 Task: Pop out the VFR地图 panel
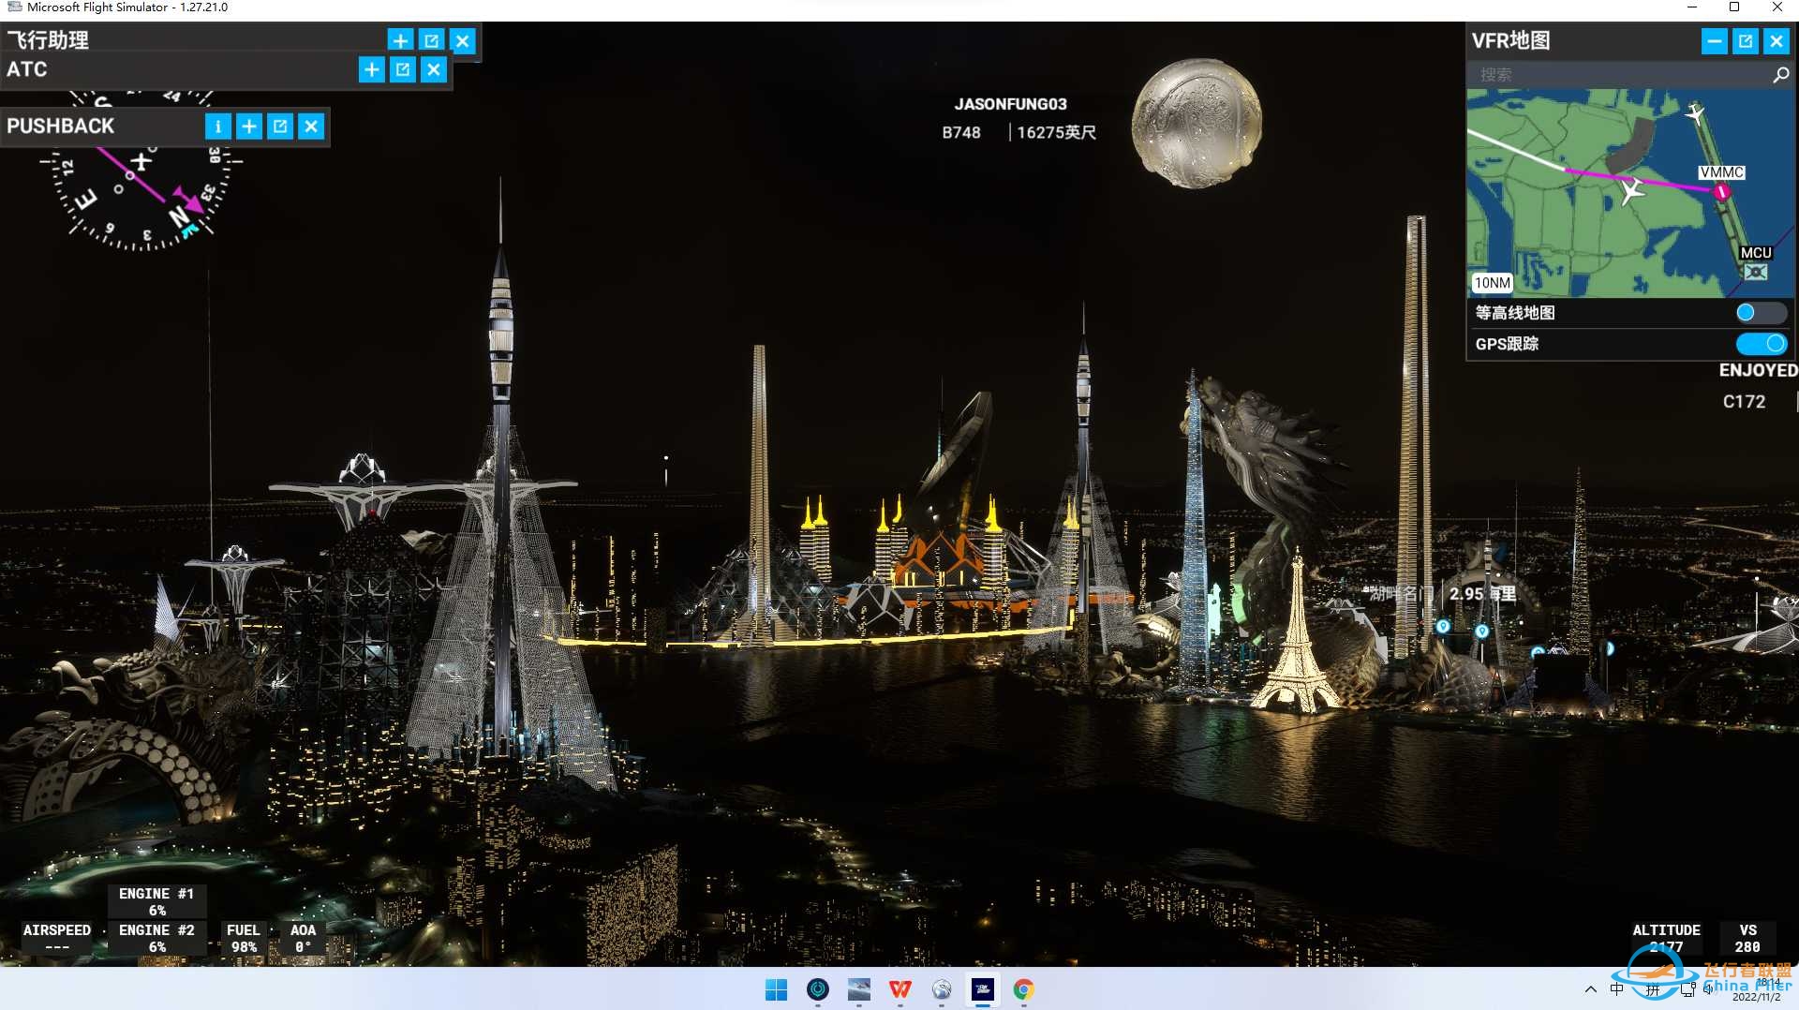(x=1746, y=40)
